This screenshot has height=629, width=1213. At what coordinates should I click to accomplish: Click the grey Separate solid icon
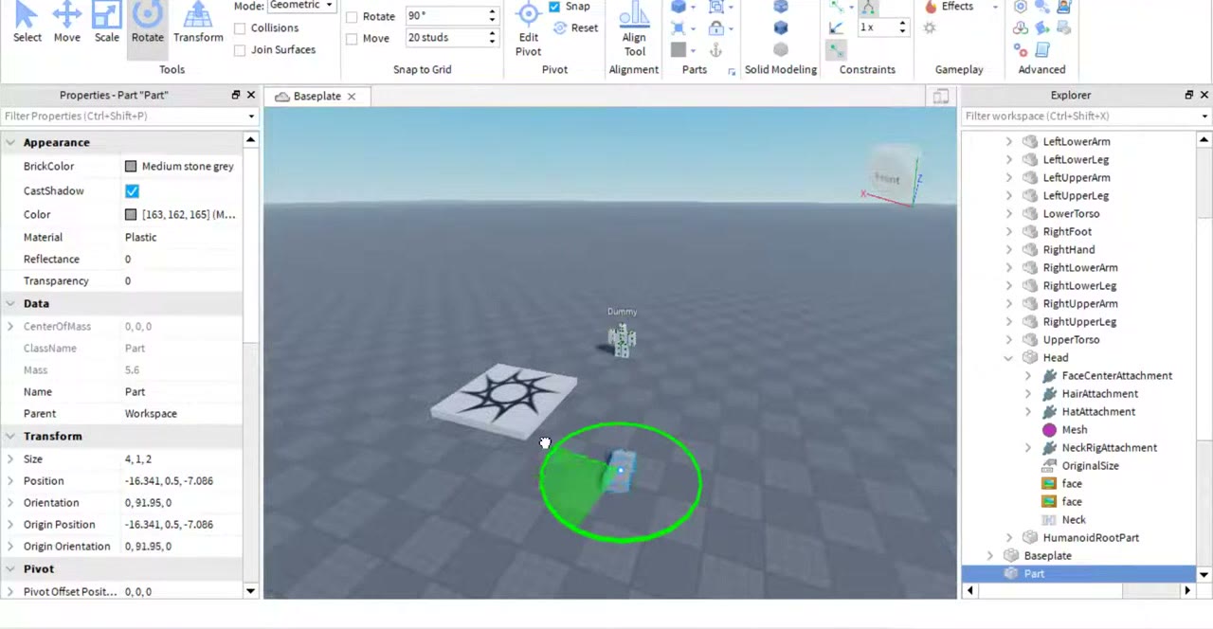(x=780, y=49)
